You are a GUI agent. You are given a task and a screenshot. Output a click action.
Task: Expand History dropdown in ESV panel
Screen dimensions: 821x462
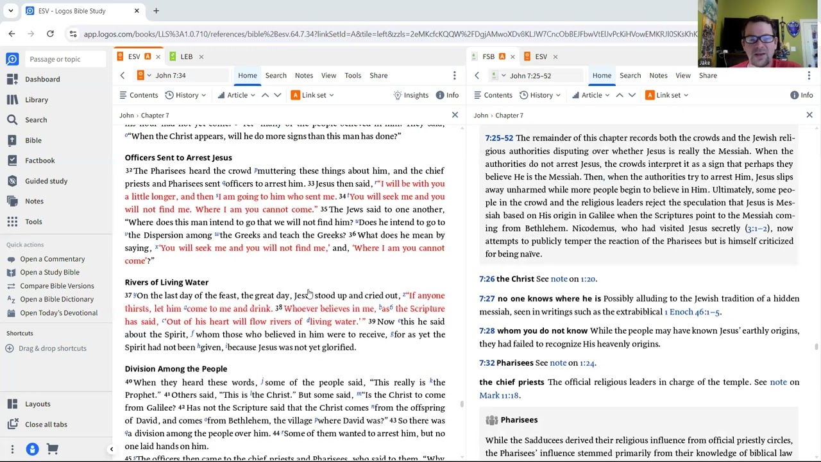click(x=185, y=95)
